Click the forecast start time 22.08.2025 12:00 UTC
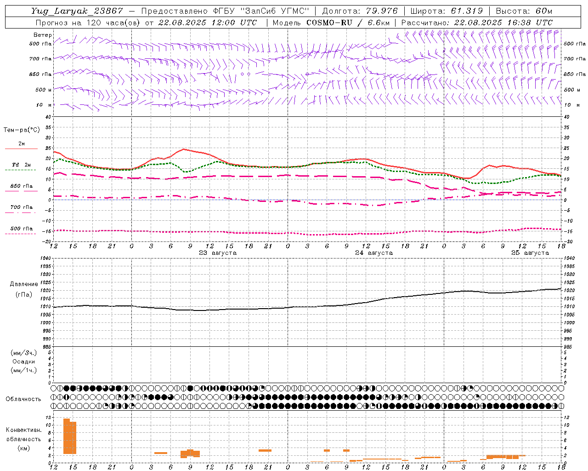The height and width of the screenshot is (471, 588). click(207, 23)
